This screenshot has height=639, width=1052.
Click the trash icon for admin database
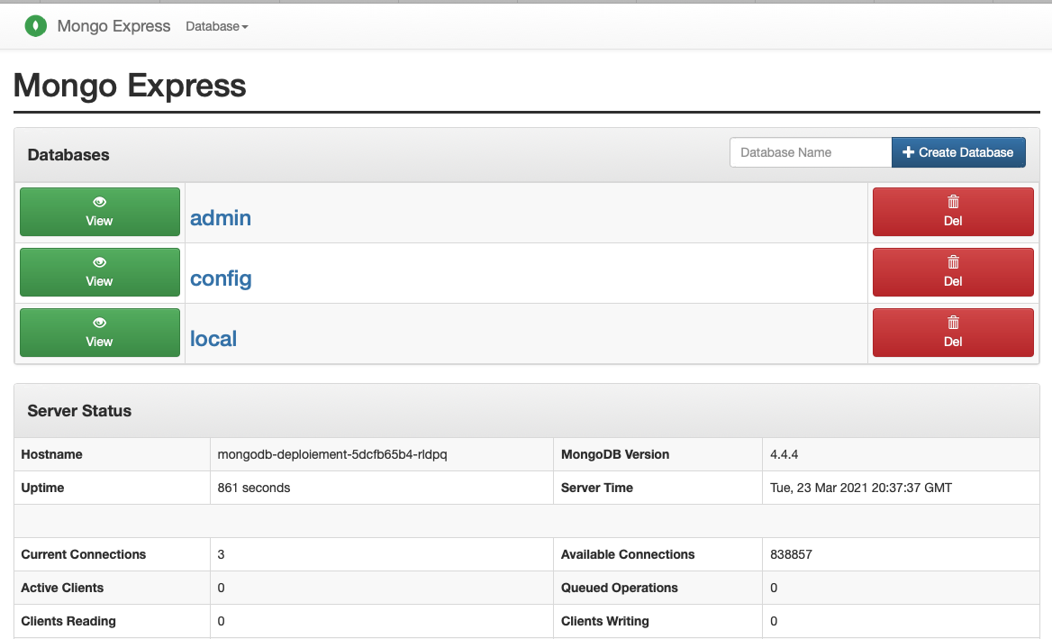pyautogui.click(x=953, y=202)
